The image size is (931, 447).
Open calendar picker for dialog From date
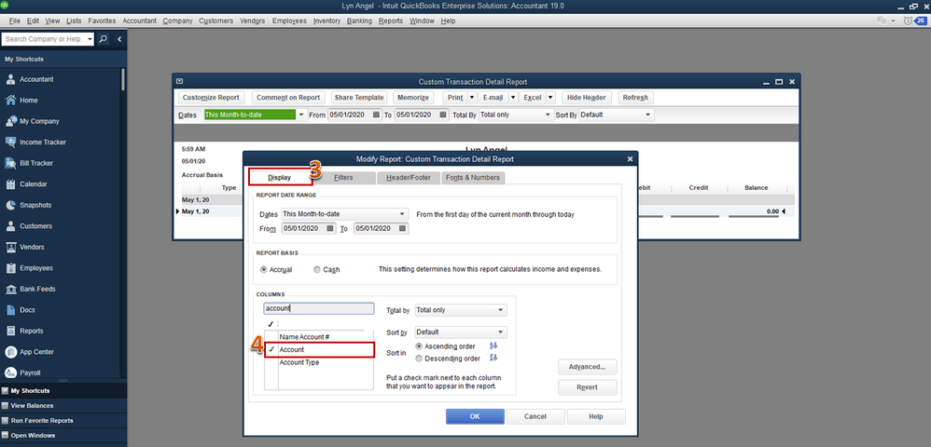point(331,228)
